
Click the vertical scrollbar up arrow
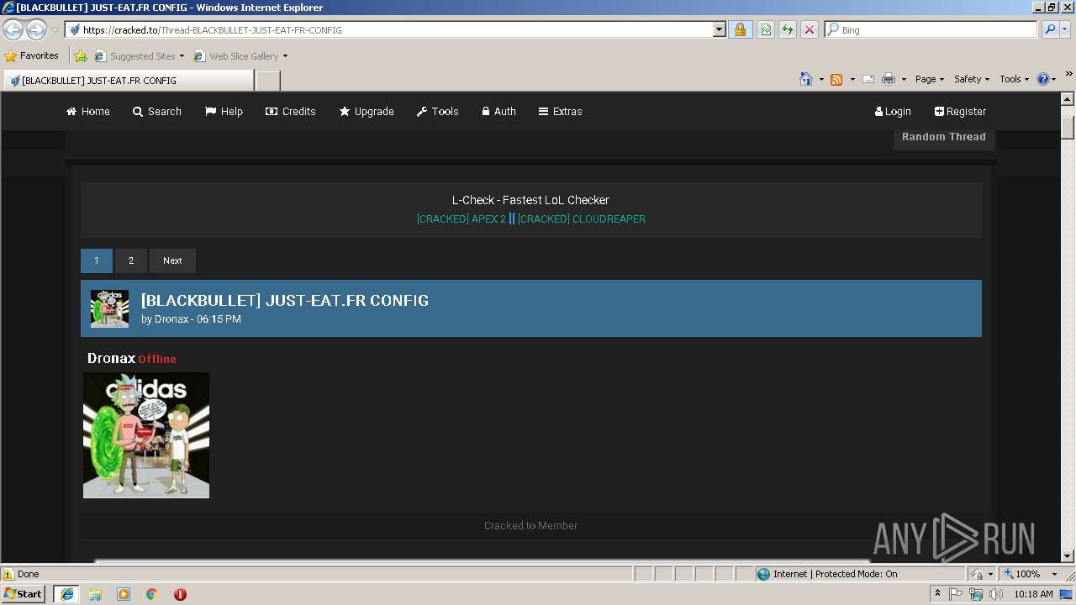click(x=1068, y=99)
